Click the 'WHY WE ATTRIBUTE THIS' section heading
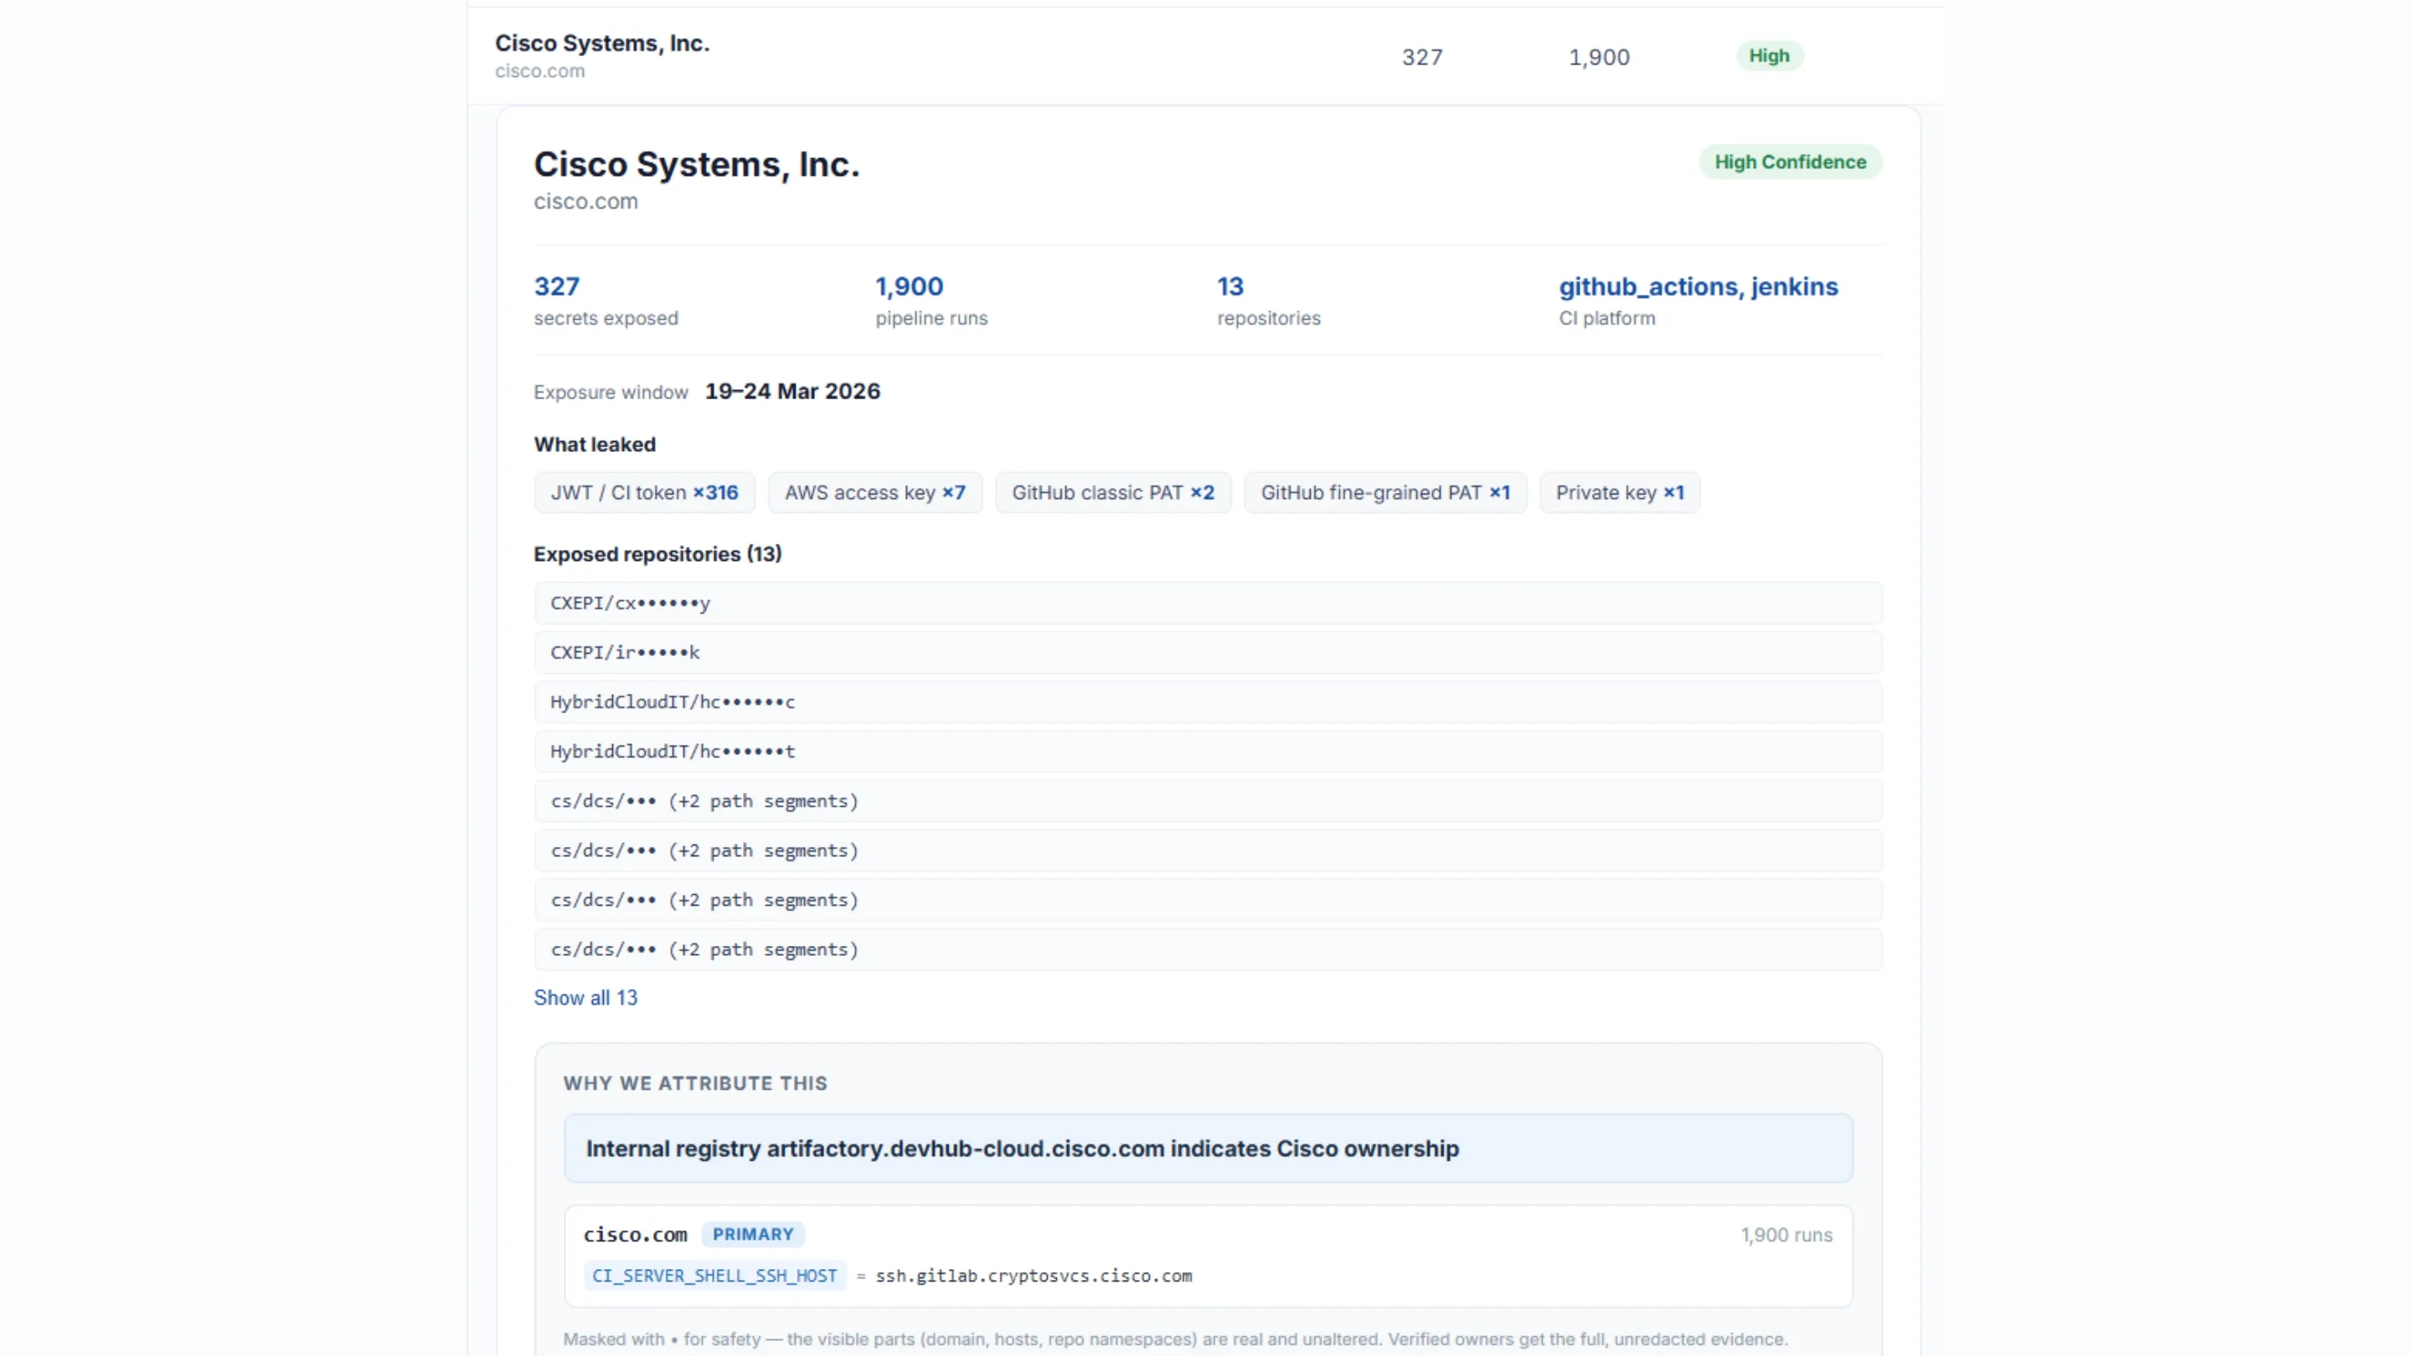The width and height of the screenshot is (2412, 1356). (696, 1084)
